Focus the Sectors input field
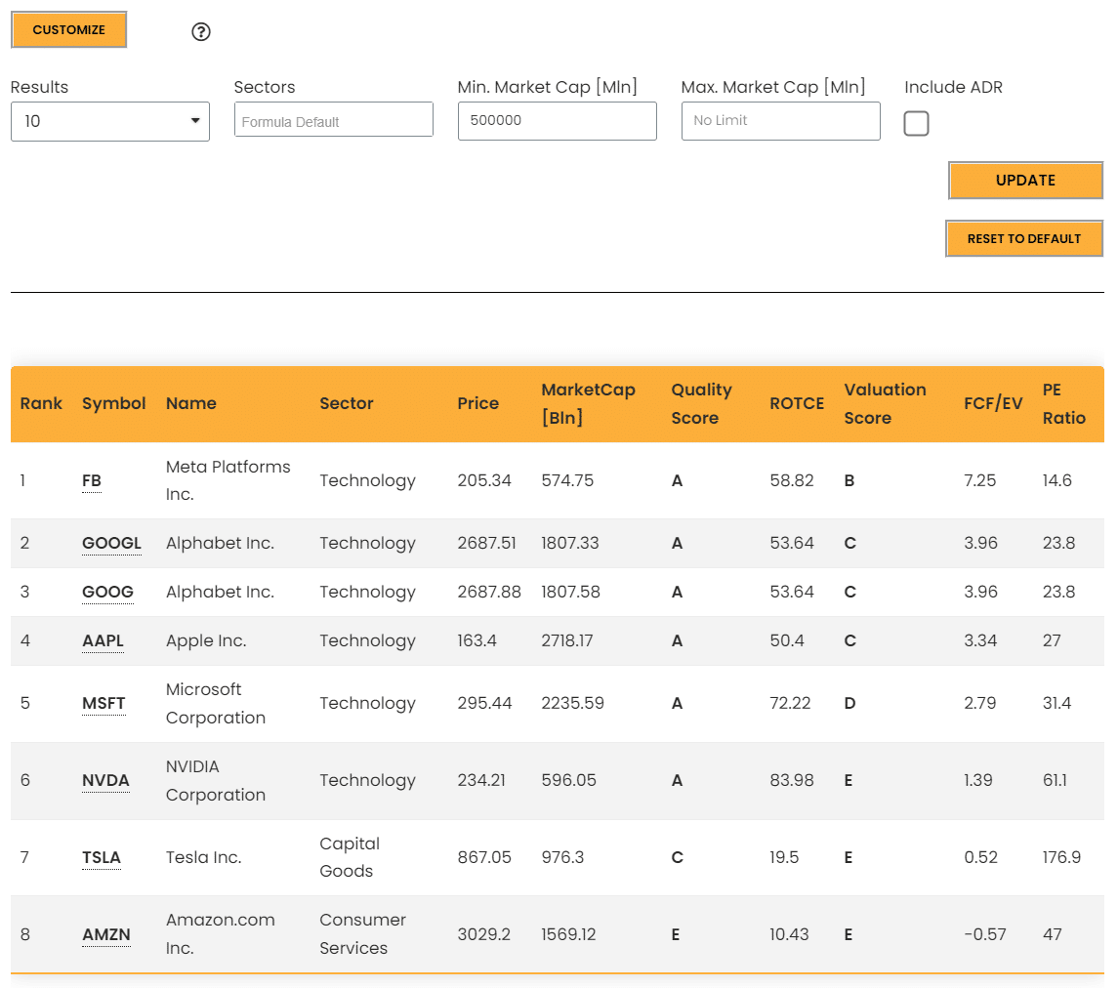1118x988 pixels. [x=334, y=120]
